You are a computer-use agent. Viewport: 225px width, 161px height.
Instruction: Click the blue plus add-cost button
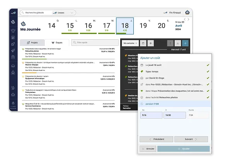pos(185,43)
